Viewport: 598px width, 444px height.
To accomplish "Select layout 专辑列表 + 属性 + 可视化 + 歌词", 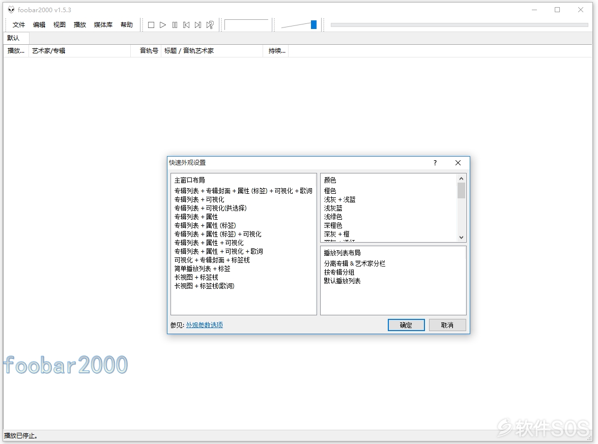I will click(x=218, y=252).
